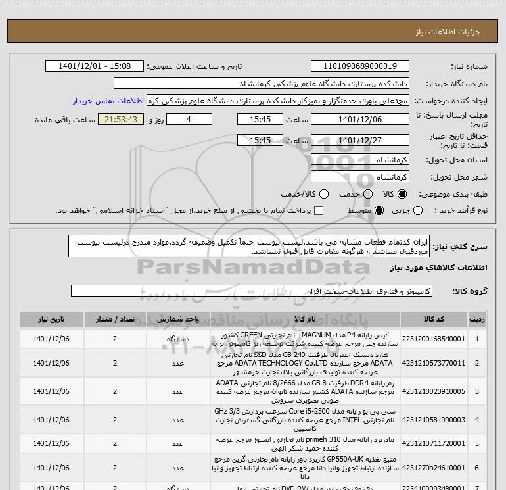This screenshot has height=490, width=506.
Task: Click the گروه کالا field
Action: coord(252,291)
